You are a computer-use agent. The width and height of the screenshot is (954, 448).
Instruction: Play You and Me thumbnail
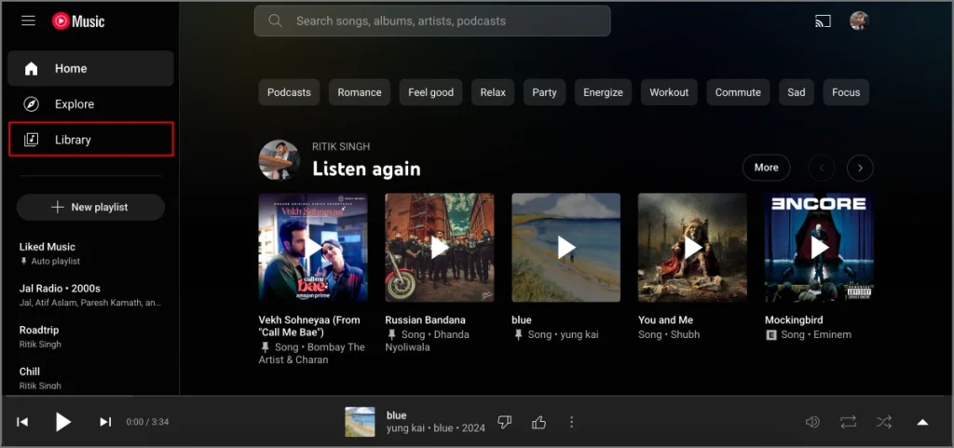692,248
